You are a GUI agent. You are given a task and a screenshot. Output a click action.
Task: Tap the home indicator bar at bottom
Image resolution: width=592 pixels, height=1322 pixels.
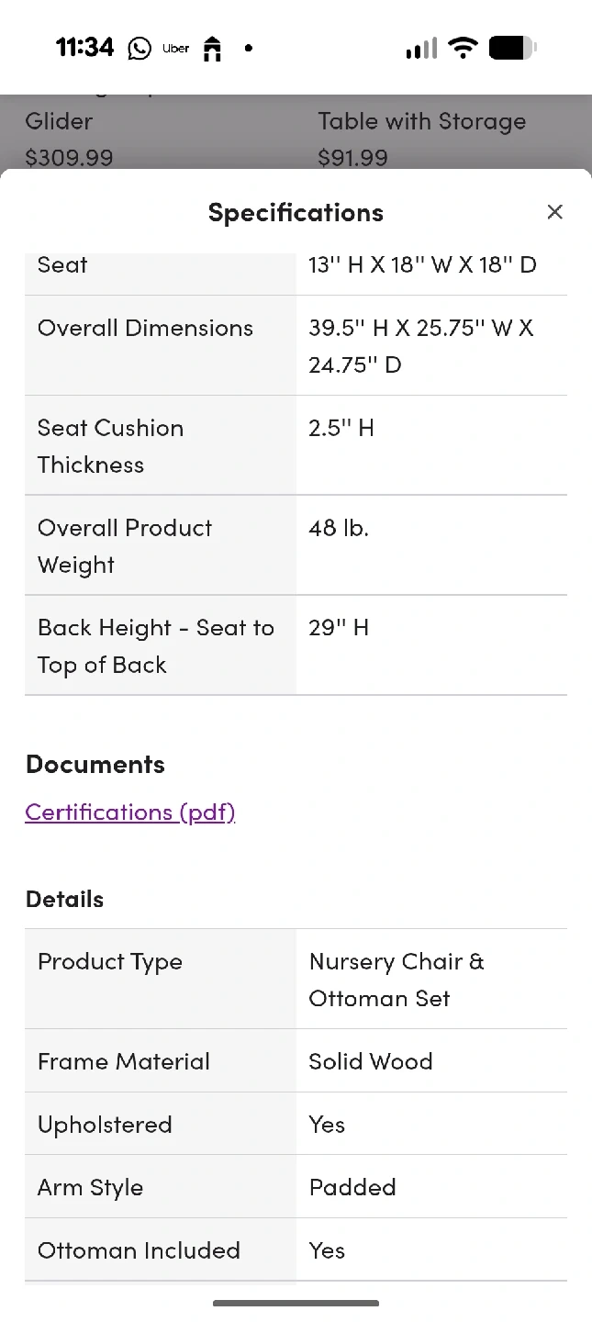coord(296,1303)
